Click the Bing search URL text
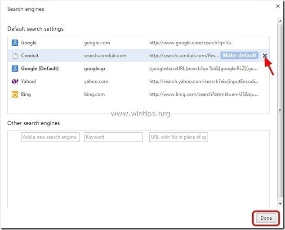The height and width of the screenshot is (230, 285). (204, 95)
